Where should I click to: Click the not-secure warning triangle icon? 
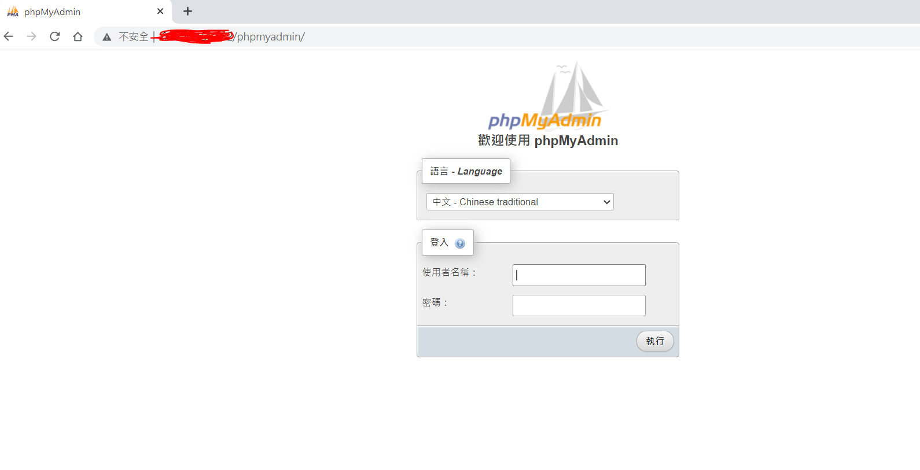click(107, 37)
